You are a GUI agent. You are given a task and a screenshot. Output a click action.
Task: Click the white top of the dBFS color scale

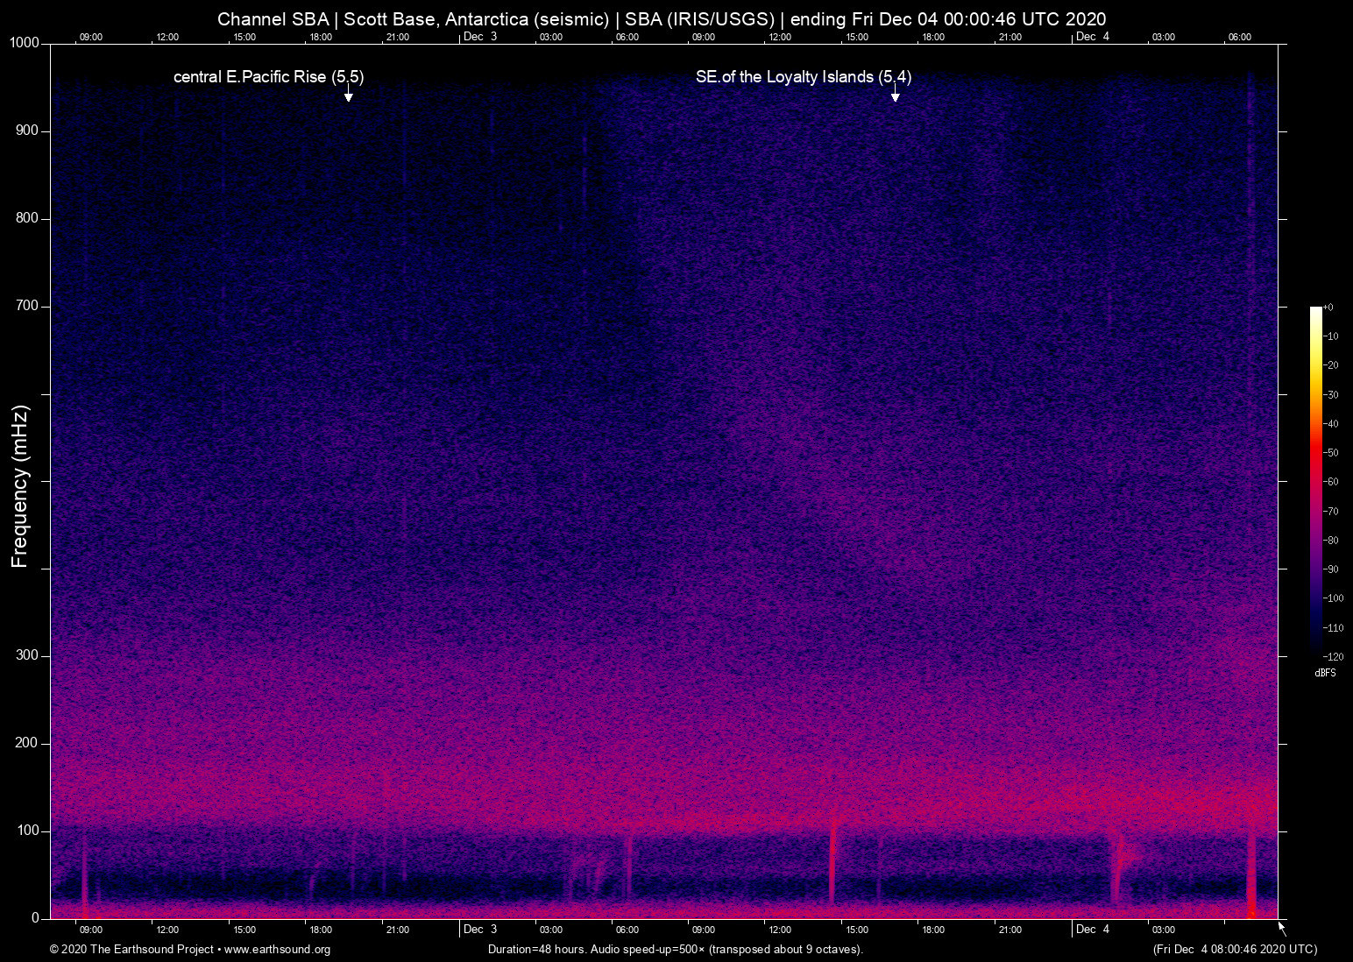pos(1315,312)
